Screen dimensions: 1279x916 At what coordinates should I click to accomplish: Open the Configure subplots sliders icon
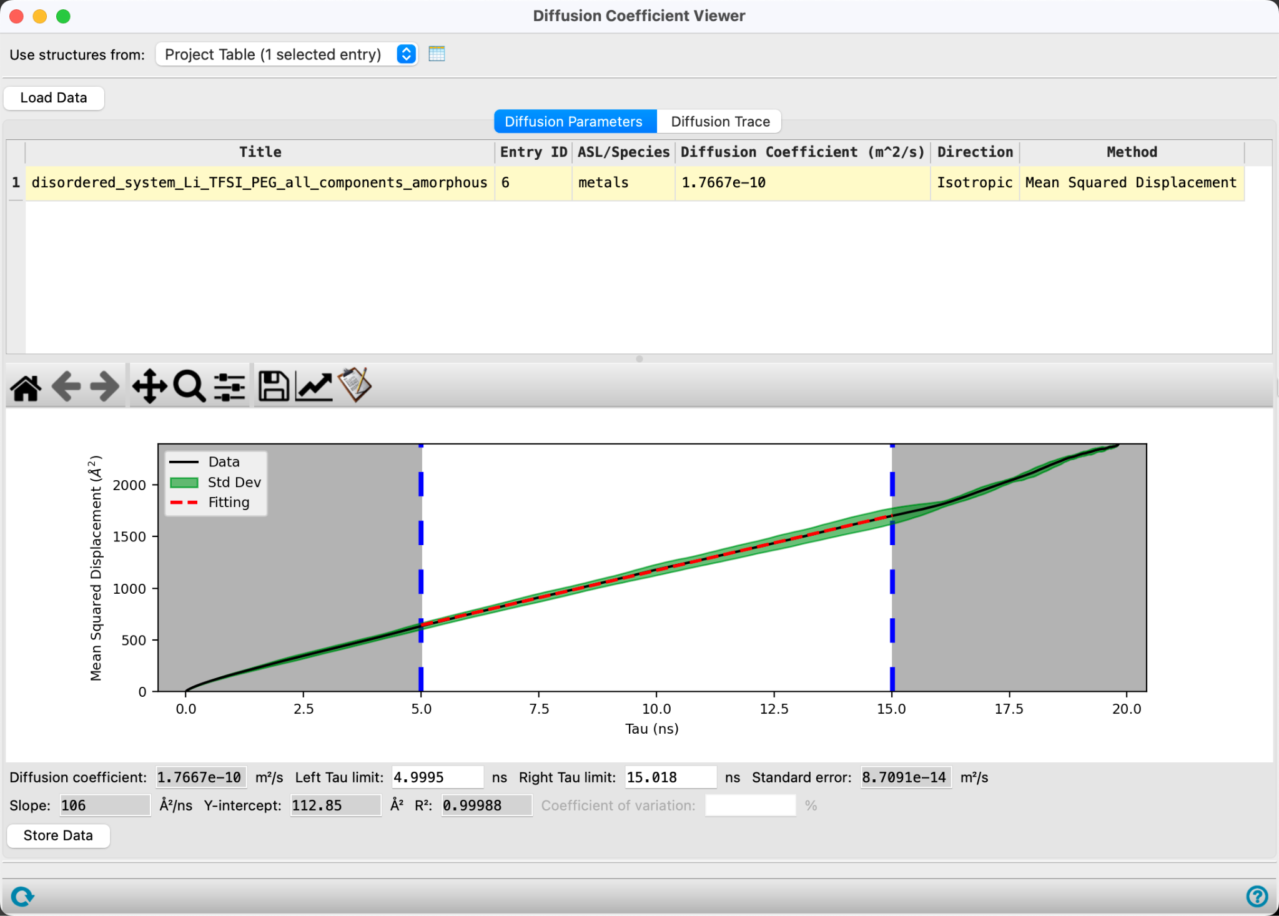[229, 387]
